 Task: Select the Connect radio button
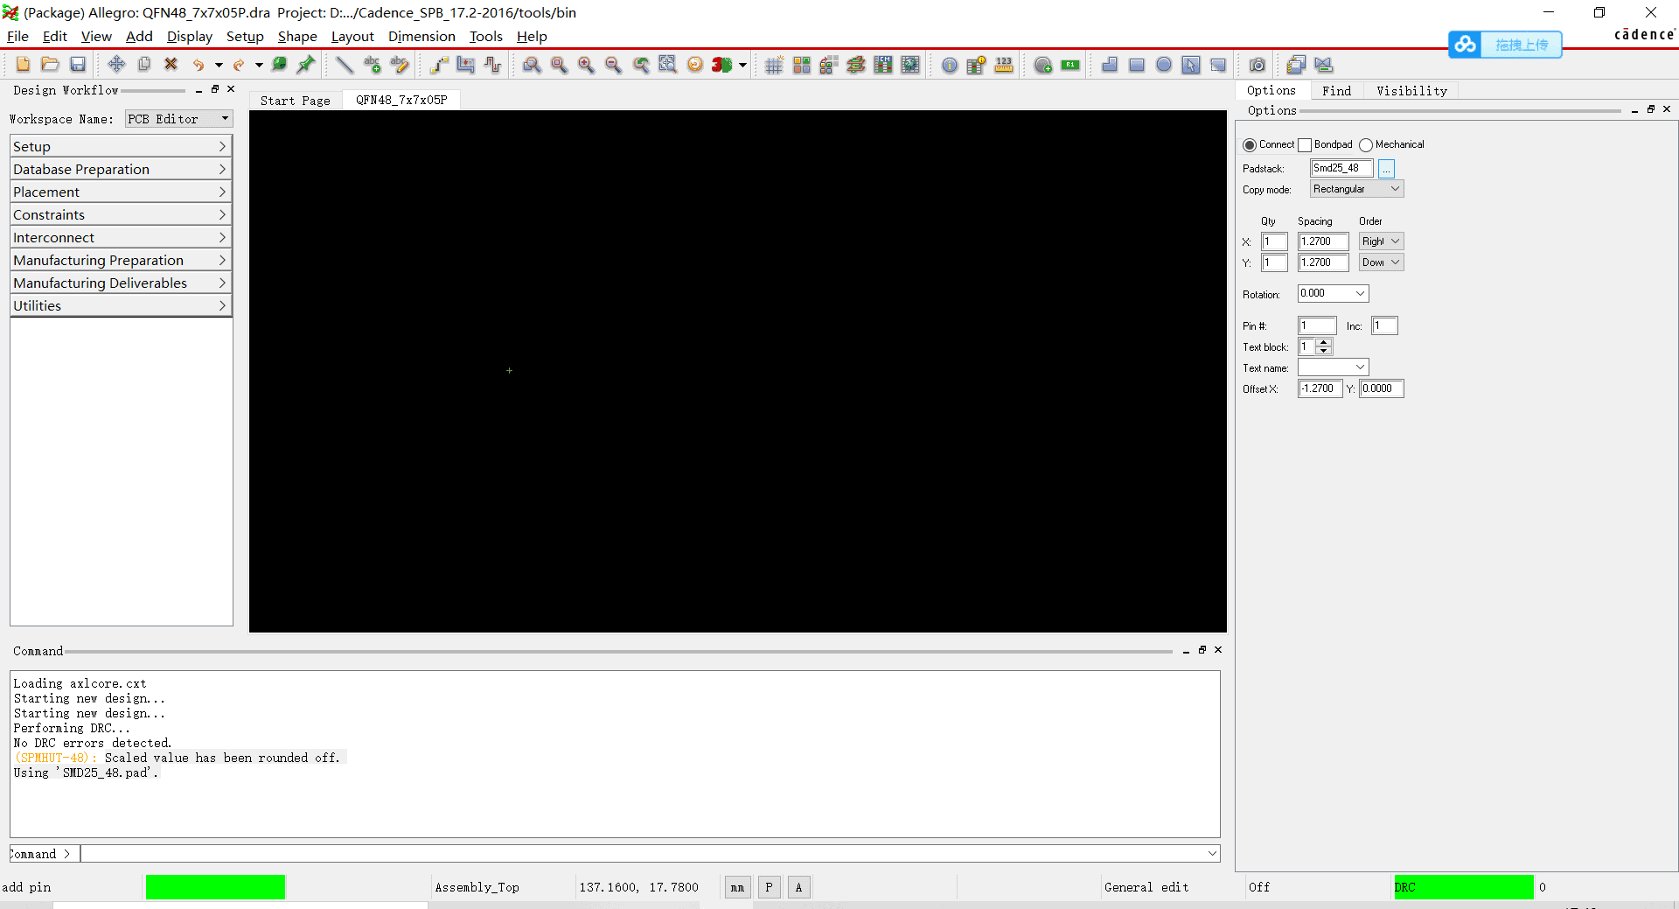coord(1250,145)
